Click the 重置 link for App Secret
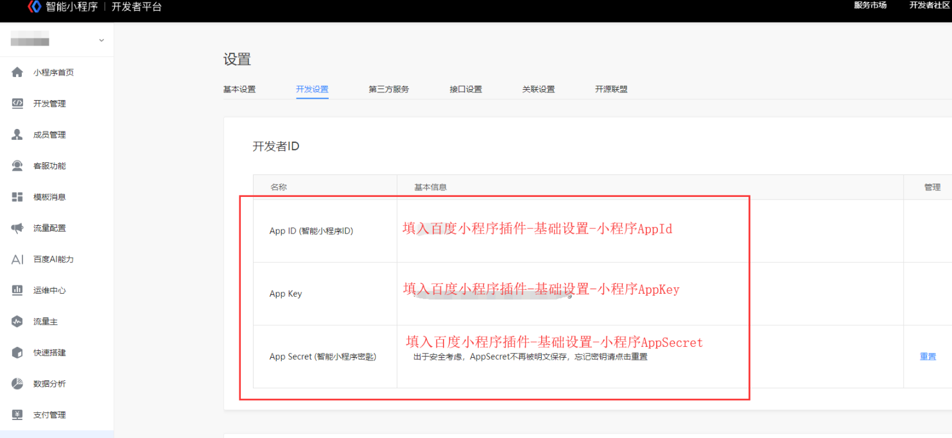952x438 pixels. 928,357
